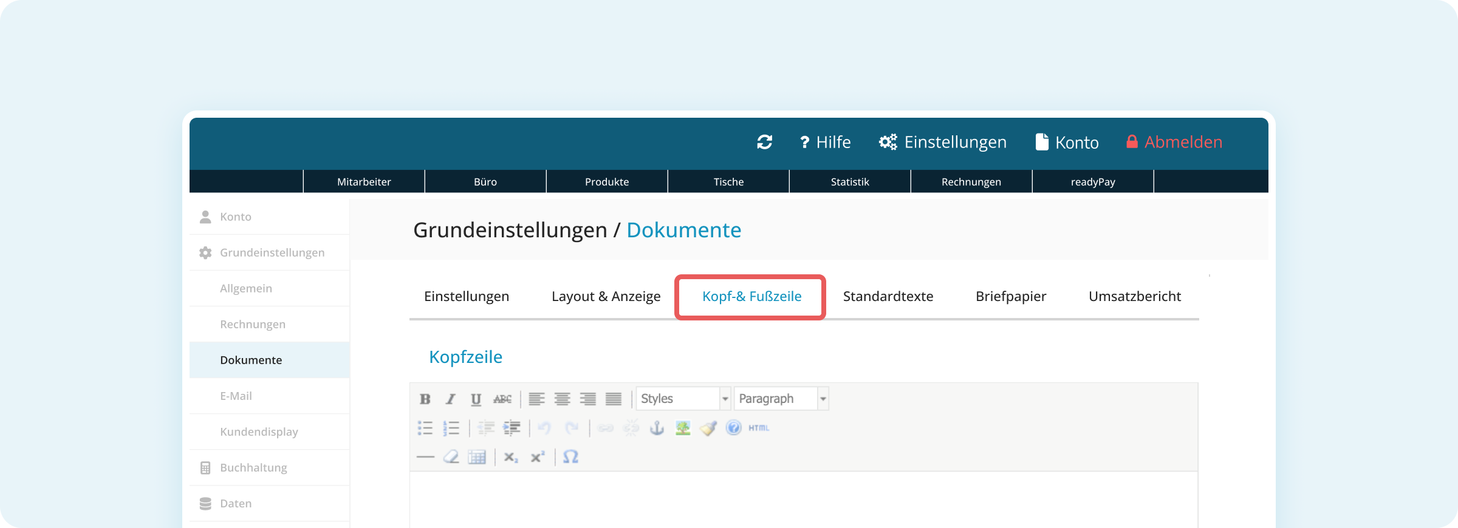This screenshot has width=1458, height=528.
Task: Open the Produkte menu
Action: pyautogui.click(x=607, y=181)
